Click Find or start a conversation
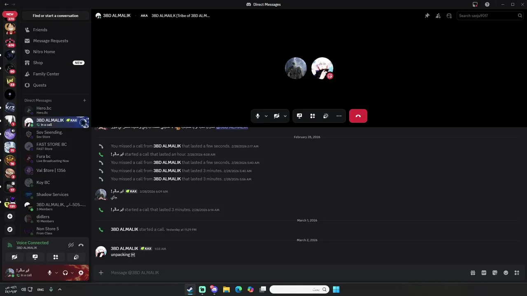The height and width of the screenshot is (296, 527). click(56, 16)
